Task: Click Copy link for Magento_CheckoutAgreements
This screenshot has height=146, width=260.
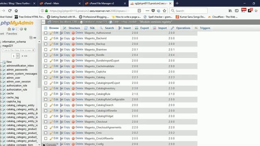Action: [x=67, y=127]
